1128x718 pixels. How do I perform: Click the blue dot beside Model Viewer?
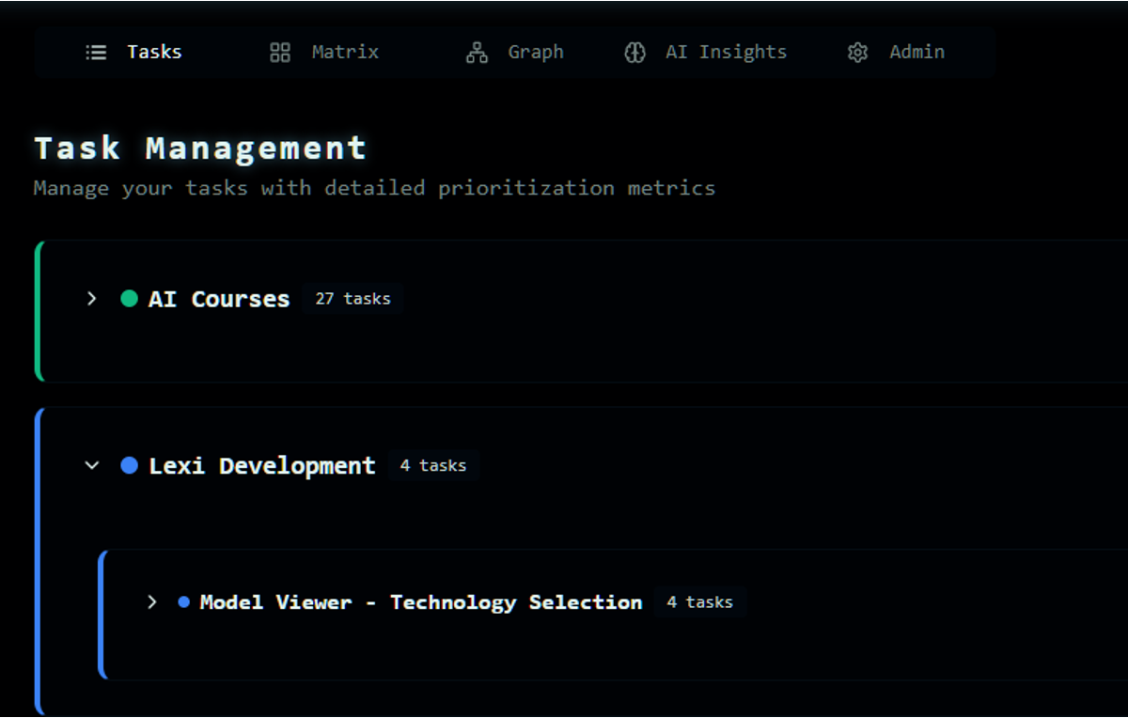pos(184,601)
